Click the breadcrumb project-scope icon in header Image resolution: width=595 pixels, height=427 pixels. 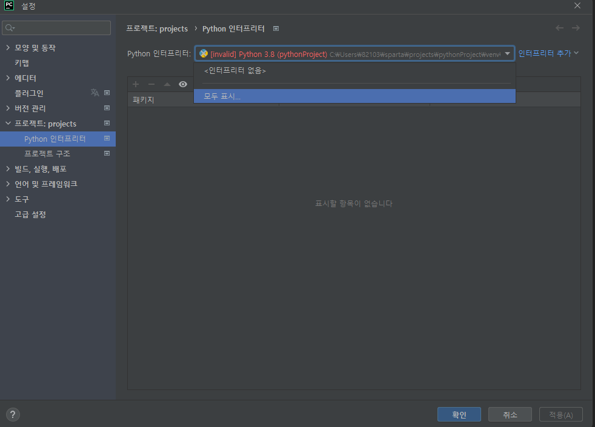276,29
